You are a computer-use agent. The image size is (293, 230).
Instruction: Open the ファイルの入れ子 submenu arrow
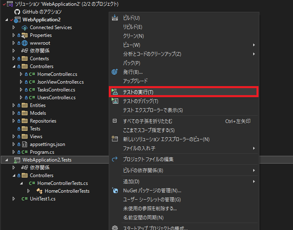coord(254,148)
